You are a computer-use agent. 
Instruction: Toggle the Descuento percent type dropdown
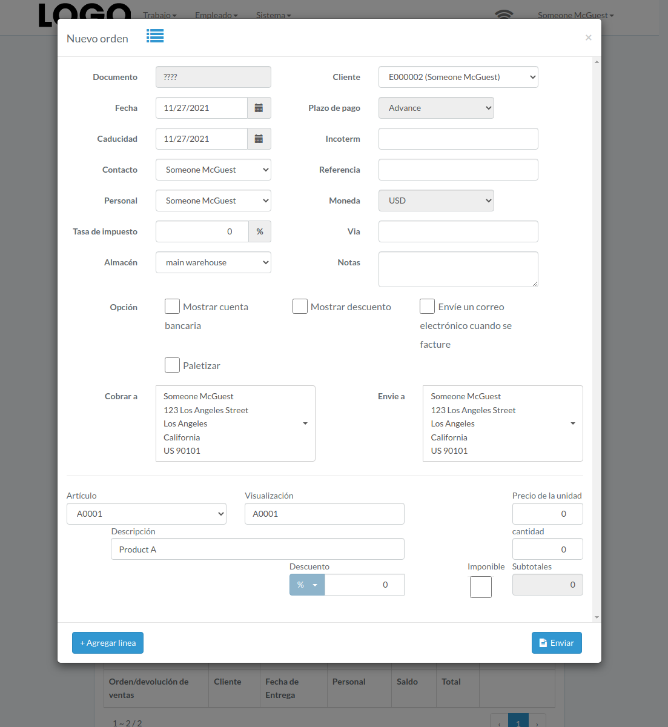tap(307, 585)
